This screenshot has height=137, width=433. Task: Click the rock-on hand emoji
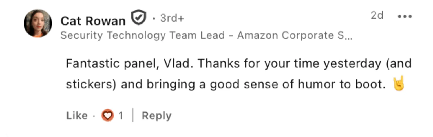click(399, 84)
